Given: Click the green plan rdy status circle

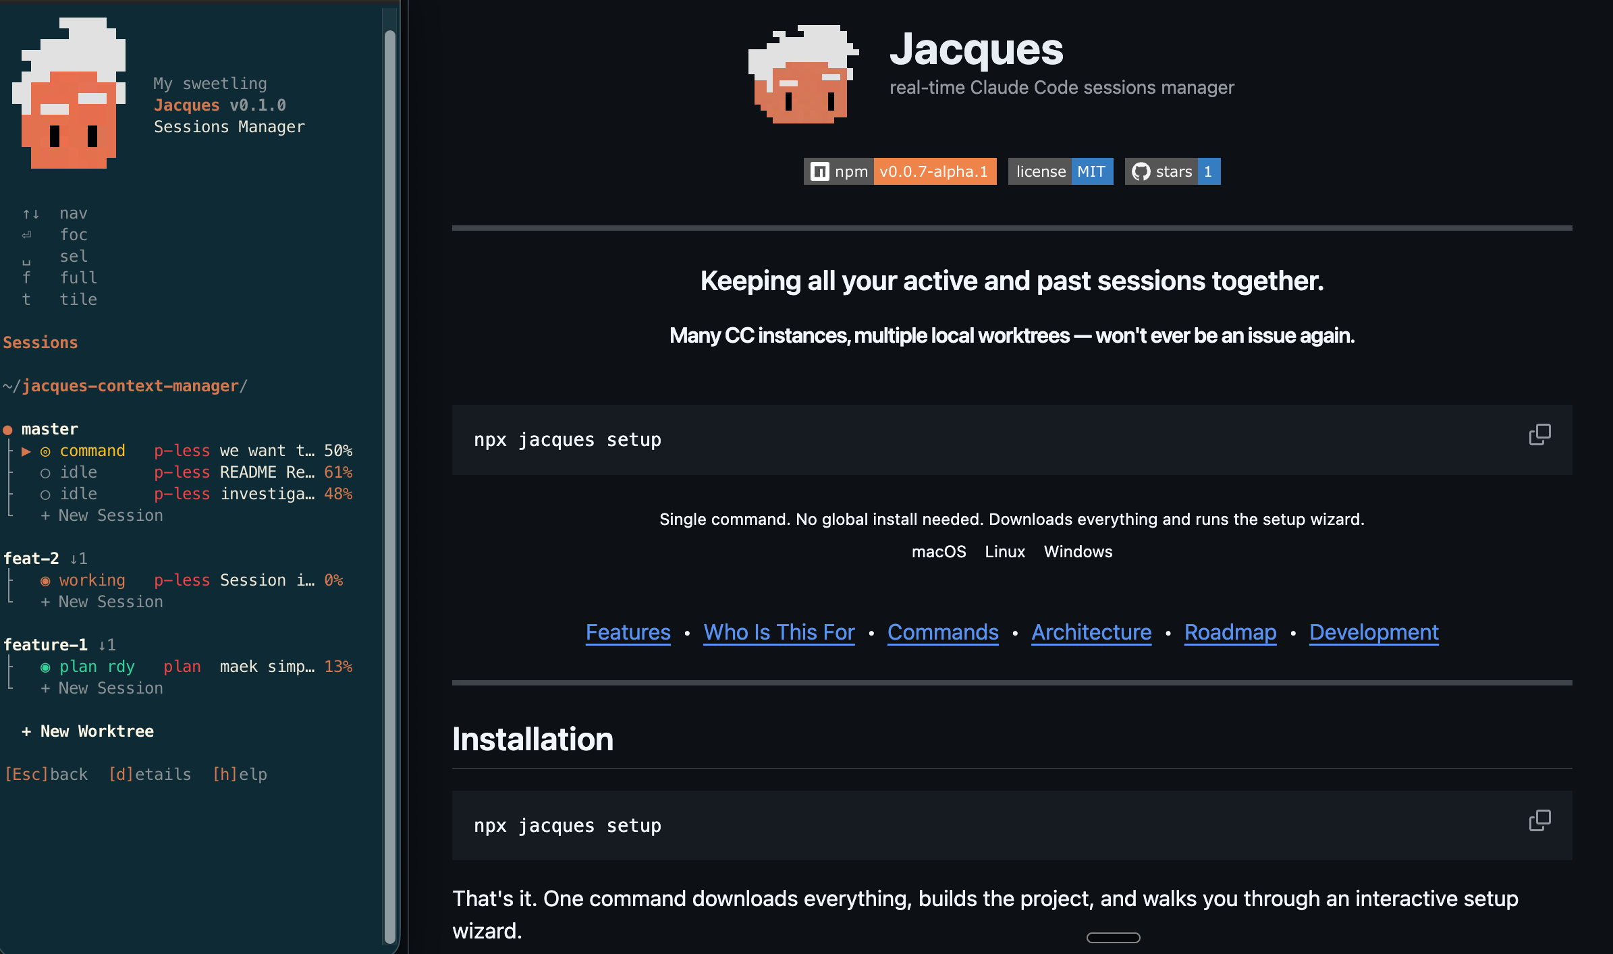Looking at the screenshot, I should (x=45, y=667).
